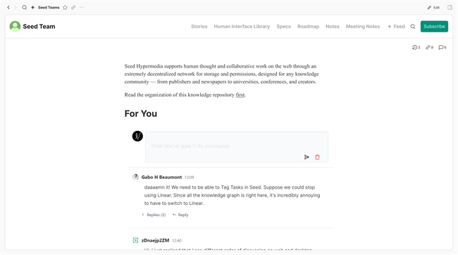Viewport: 458px width, 255px height.
Task: Open version history showing 3 versions
Action: pos(416,47)
